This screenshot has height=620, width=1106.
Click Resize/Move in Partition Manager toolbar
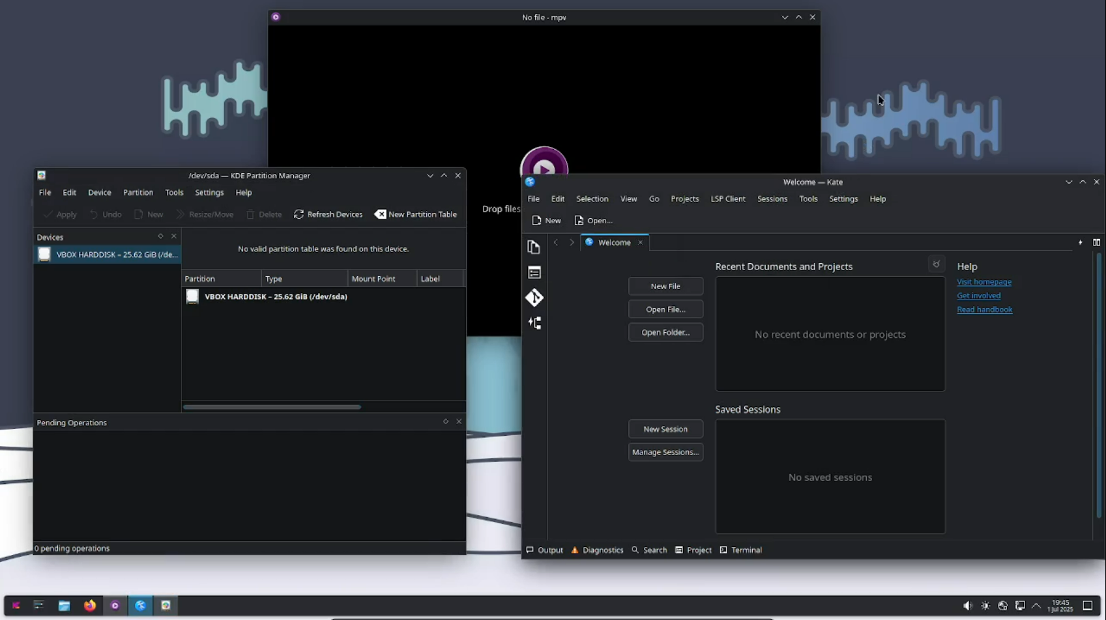point(205,214)
